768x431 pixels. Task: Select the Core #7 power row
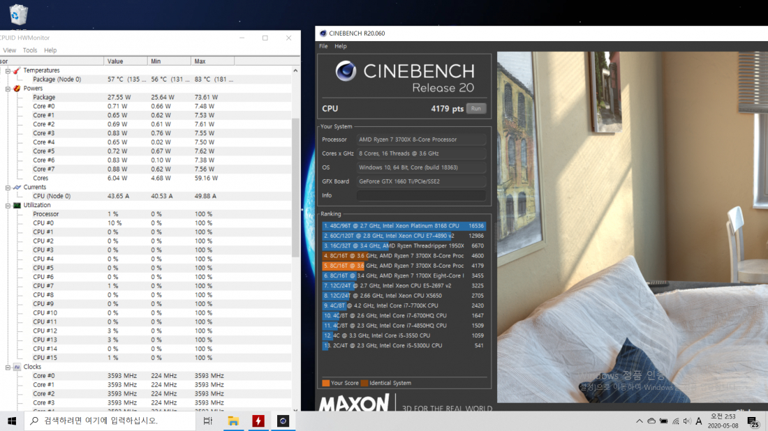(x=146, y=169)
